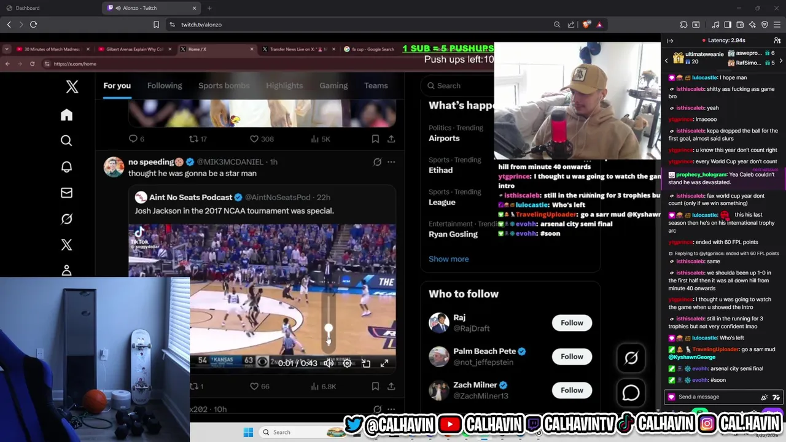Screen dimensions: 786x442
Task: Open browser extensions puzzle icon
Action: click(x=683, y=25)
